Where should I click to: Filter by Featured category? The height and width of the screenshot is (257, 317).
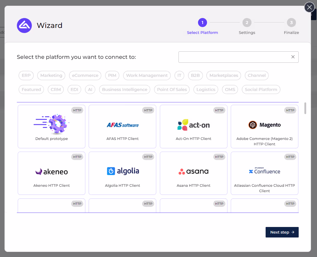point(31,89)
